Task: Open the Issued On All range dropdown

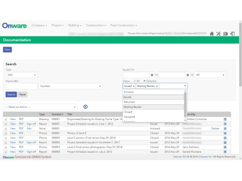Action: point(210,75)
